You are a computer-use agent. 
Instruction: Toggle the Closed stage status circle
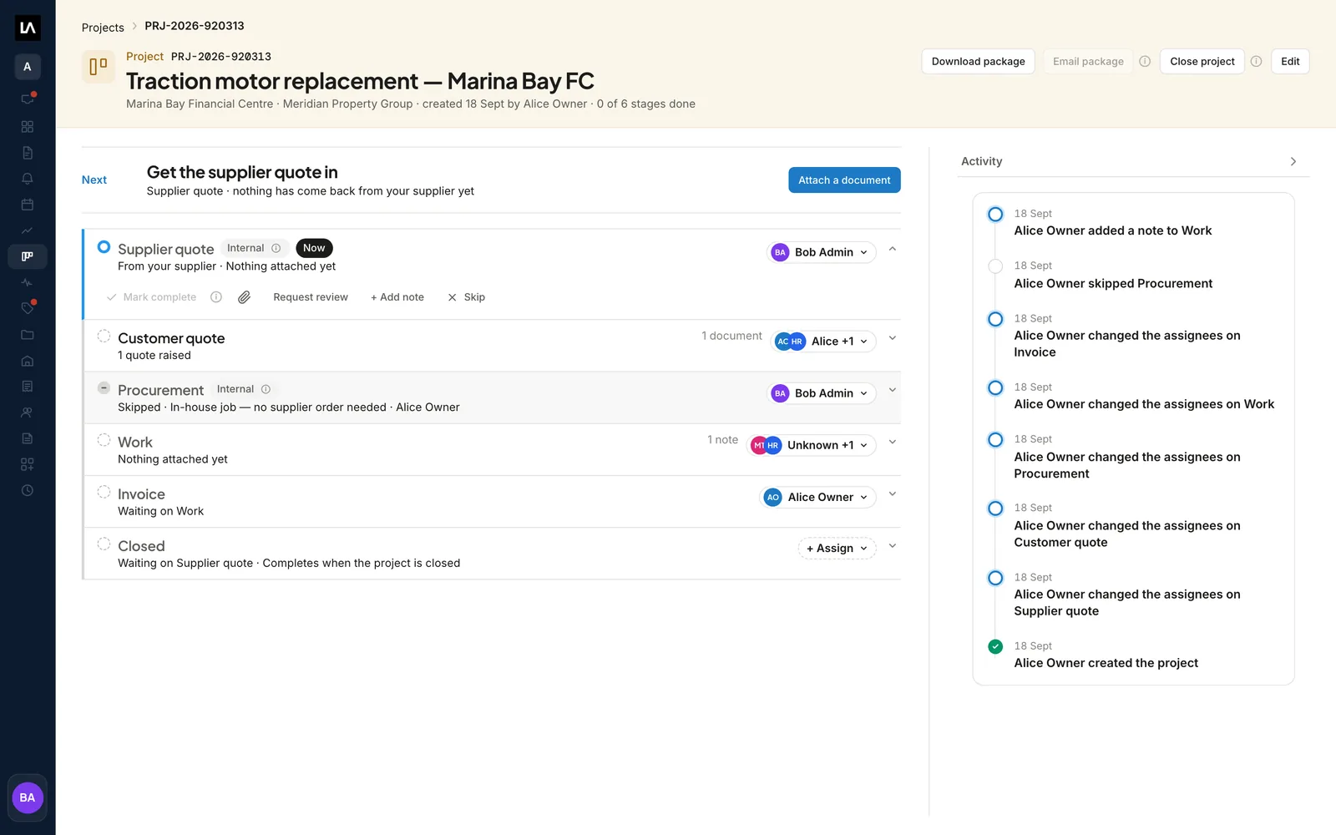104,544
